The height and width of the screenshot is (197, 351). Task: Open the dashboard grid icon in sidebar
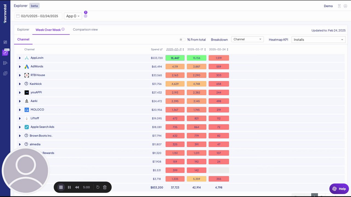5,42
